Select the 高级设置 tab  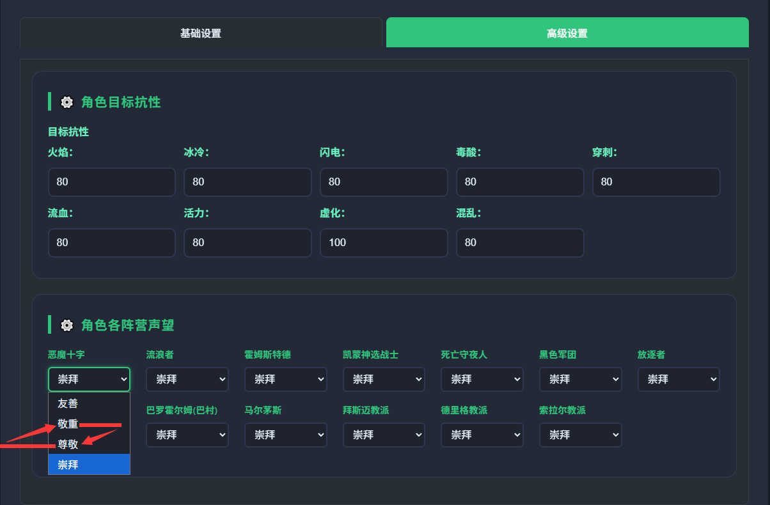coord(567,33)
